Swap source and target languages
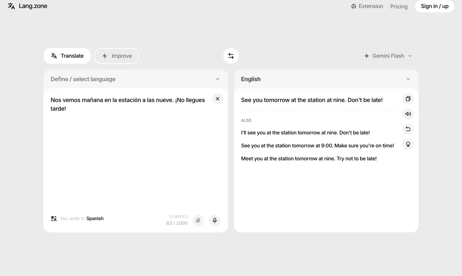Image resolution: width=462 pixels, height=276 pixels. click(231, 56)
